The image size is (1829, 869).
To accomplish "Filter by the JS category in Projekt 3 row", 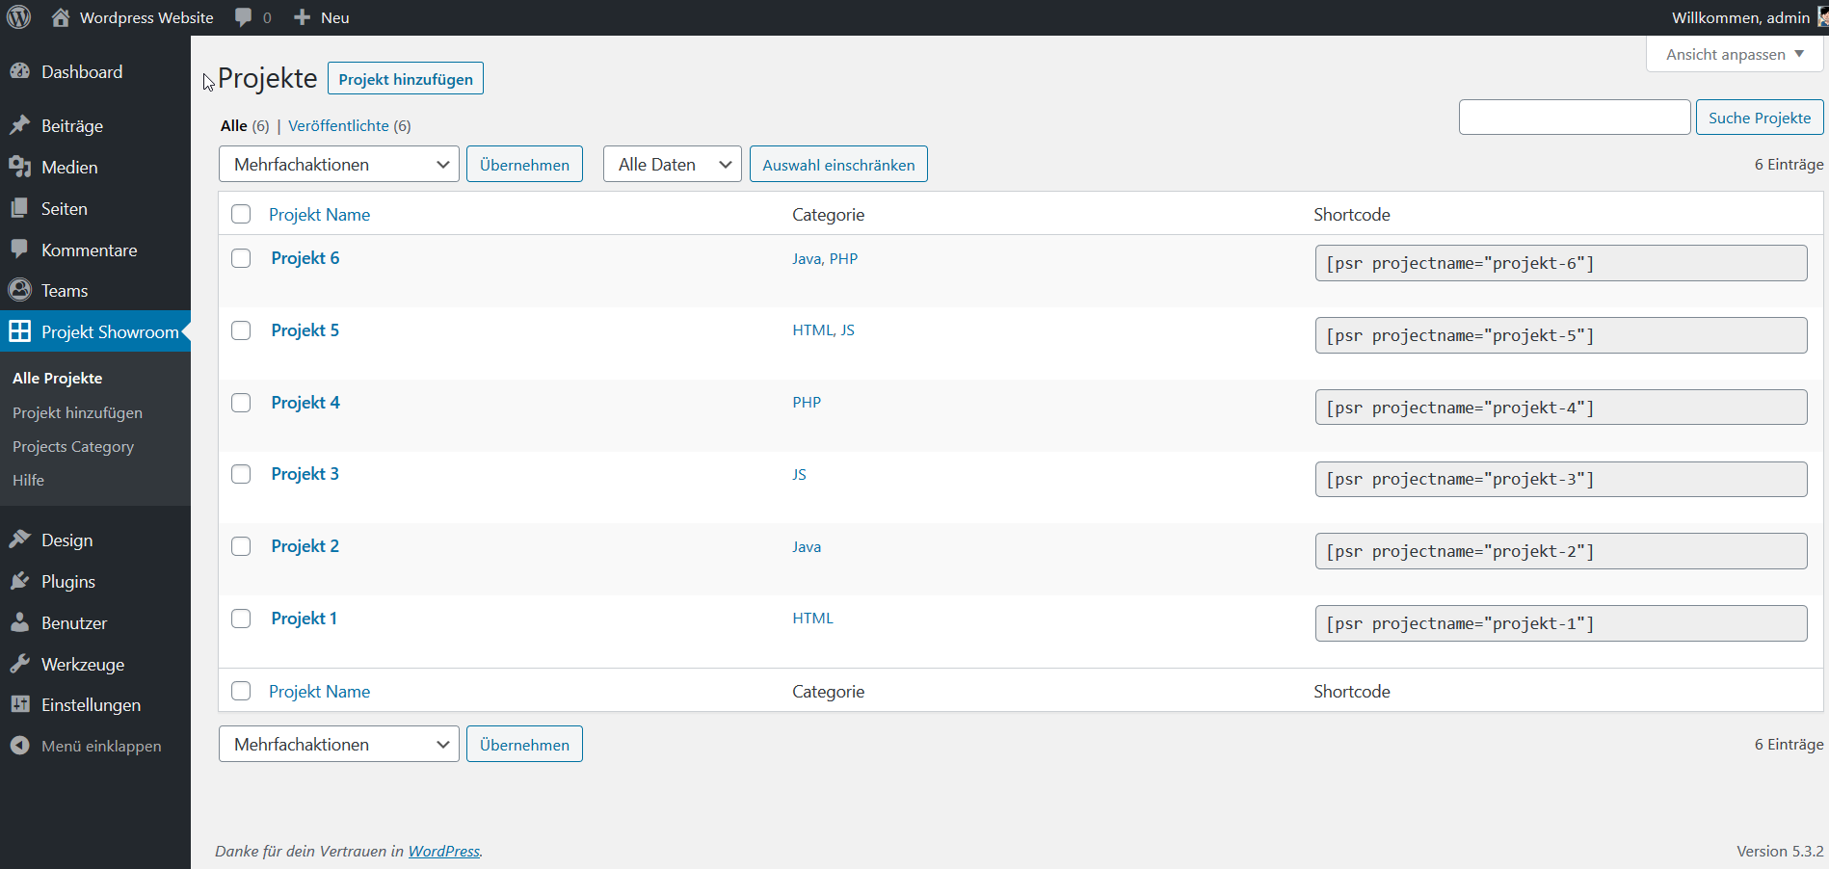I will point(799,474).
